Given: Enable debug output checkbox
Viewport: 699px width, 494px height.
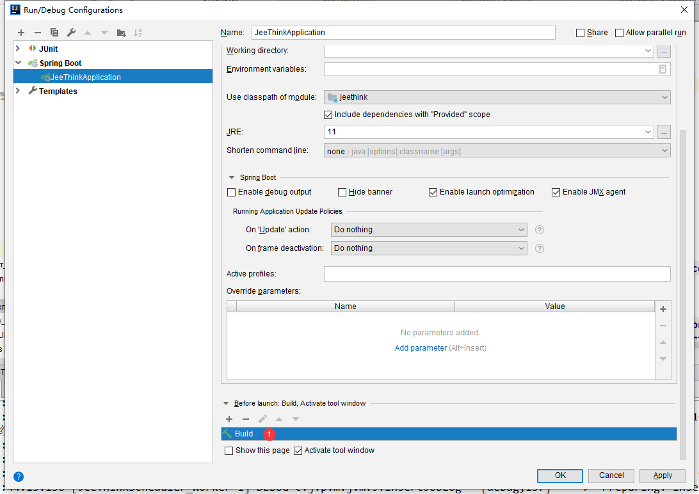Looking at the screenshot, I should 231,193.
